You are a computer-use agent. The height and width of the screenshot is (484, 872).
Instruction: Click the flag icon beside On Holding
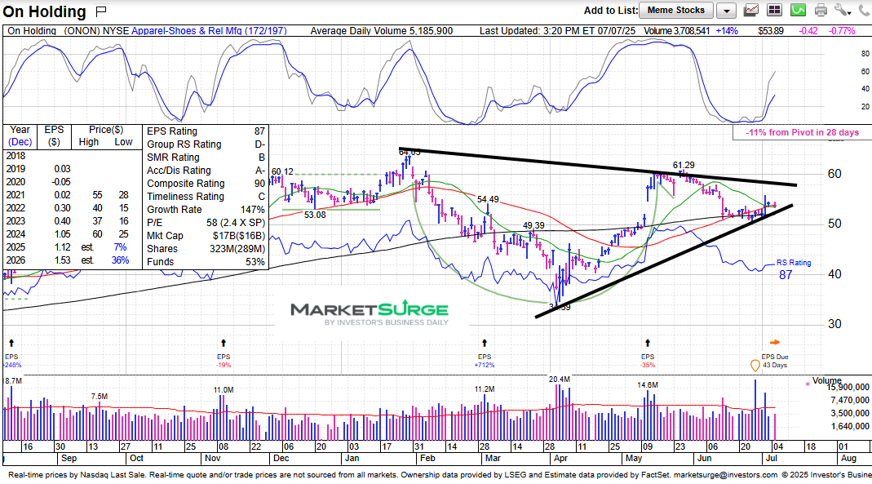100,11
